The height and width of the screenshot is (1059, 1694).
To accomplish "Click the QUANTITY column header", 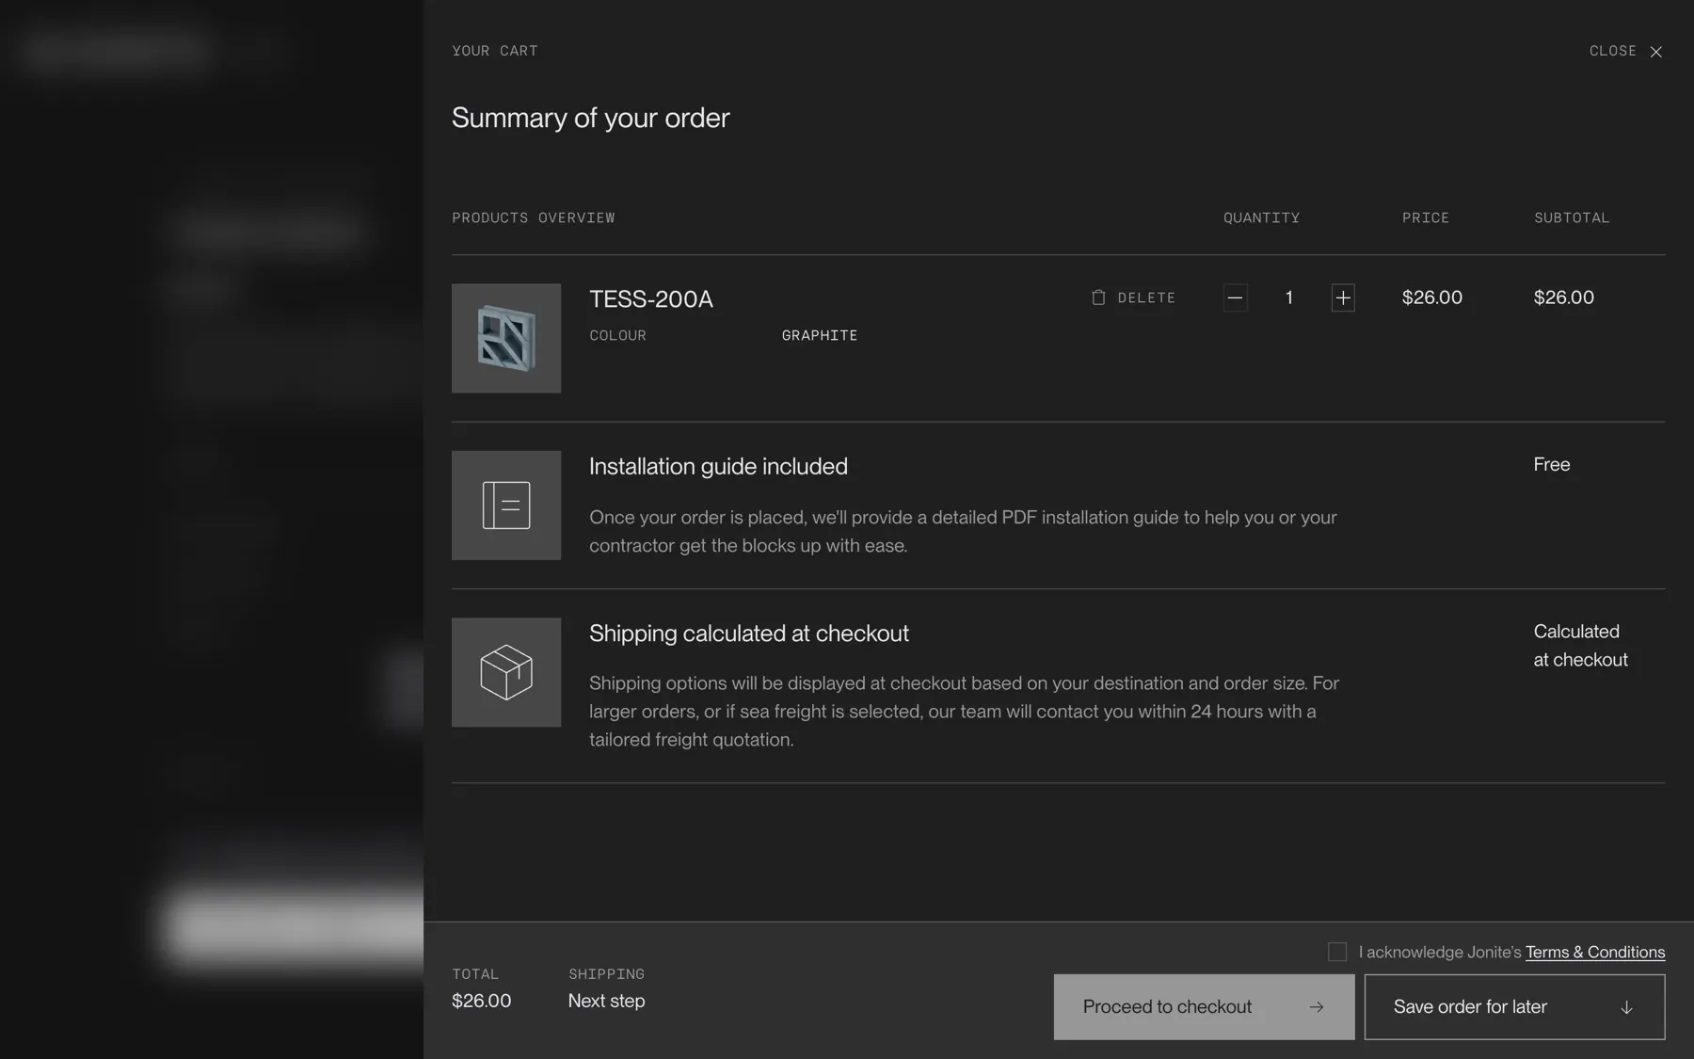I will (1261, 217).
